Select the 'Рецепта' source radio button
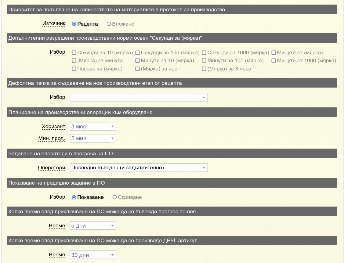Screen dimensions: 344x263 click(74, 24)
